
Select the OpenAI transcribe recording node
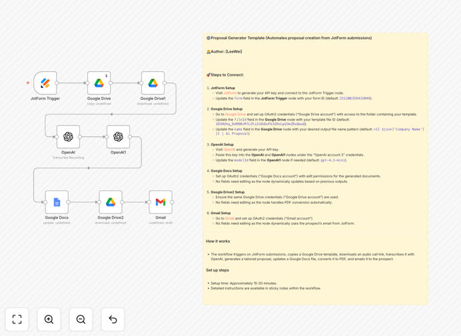(68, 137)
